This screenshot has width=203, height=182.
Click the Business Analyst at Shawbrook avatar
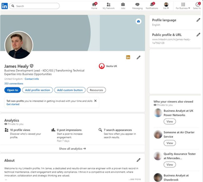[x=158, y=178]
